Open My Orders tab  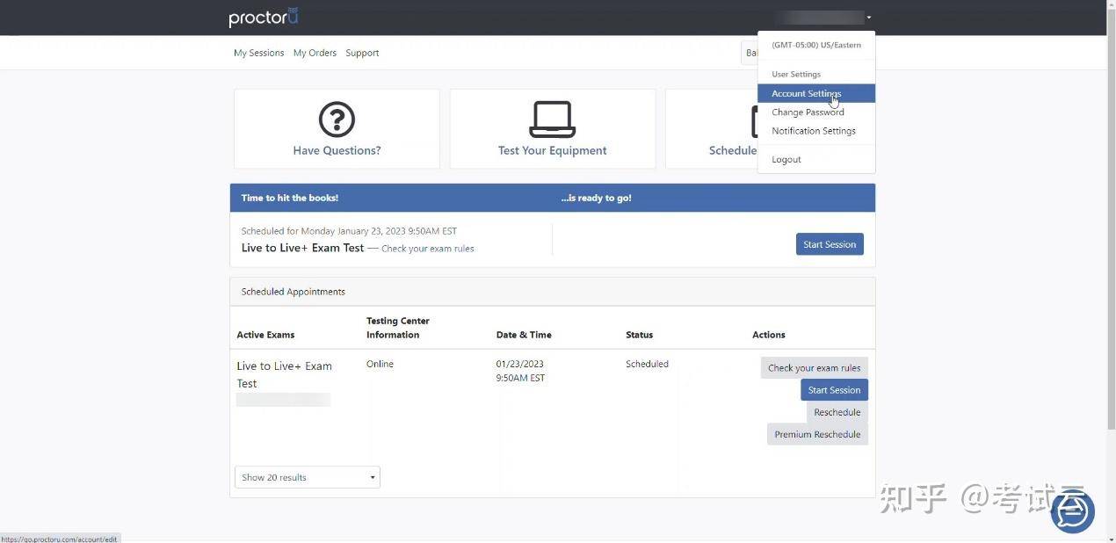point(315,53)
